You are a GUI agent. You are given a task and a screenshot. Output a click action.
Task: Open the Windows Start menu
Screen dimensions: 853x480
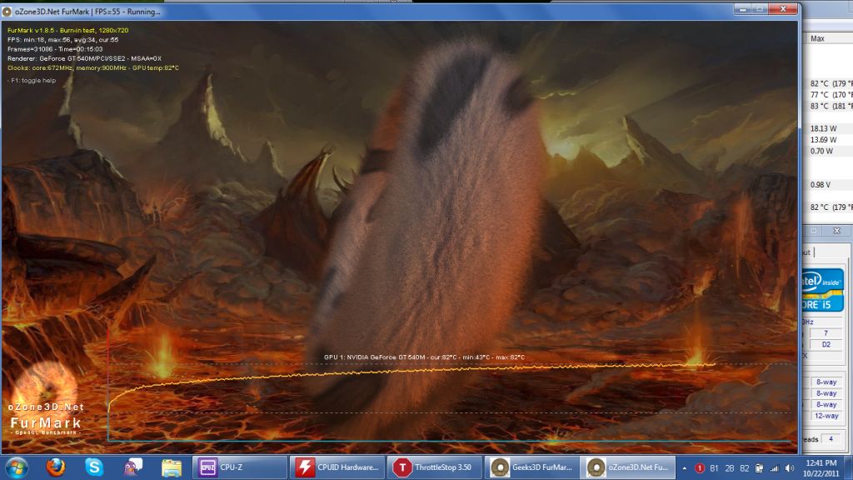click(17, 467)
